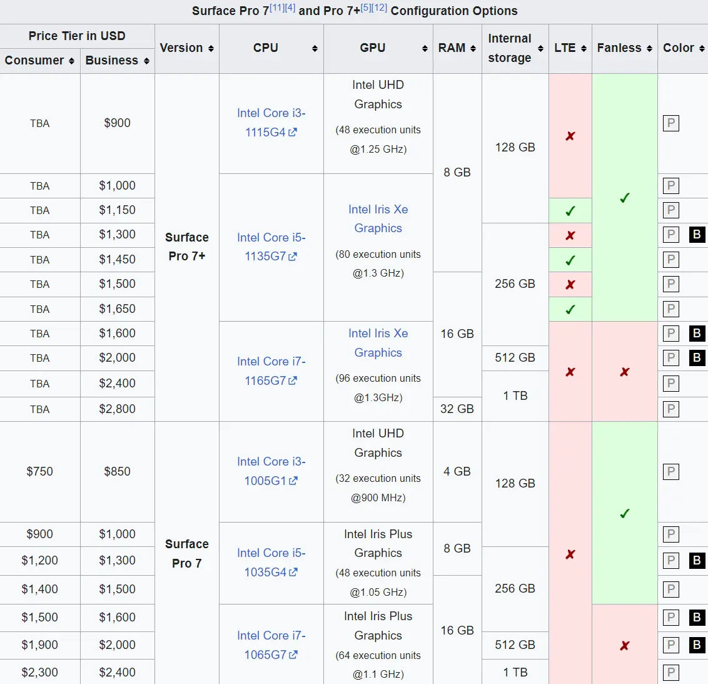The width and height of the screenshot is (708, 684).
Task: Open the Intel Core i7-1165G7 link
Action: pos(271,371)
